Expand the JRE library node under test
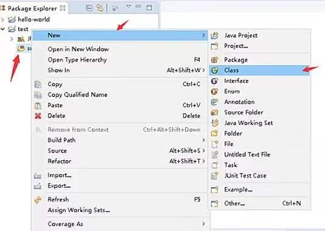This screenshot has width=325, height=231. point(12,39)
